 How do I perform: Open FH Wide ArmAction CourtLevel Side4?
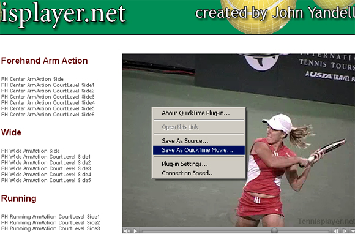[46, 175]
